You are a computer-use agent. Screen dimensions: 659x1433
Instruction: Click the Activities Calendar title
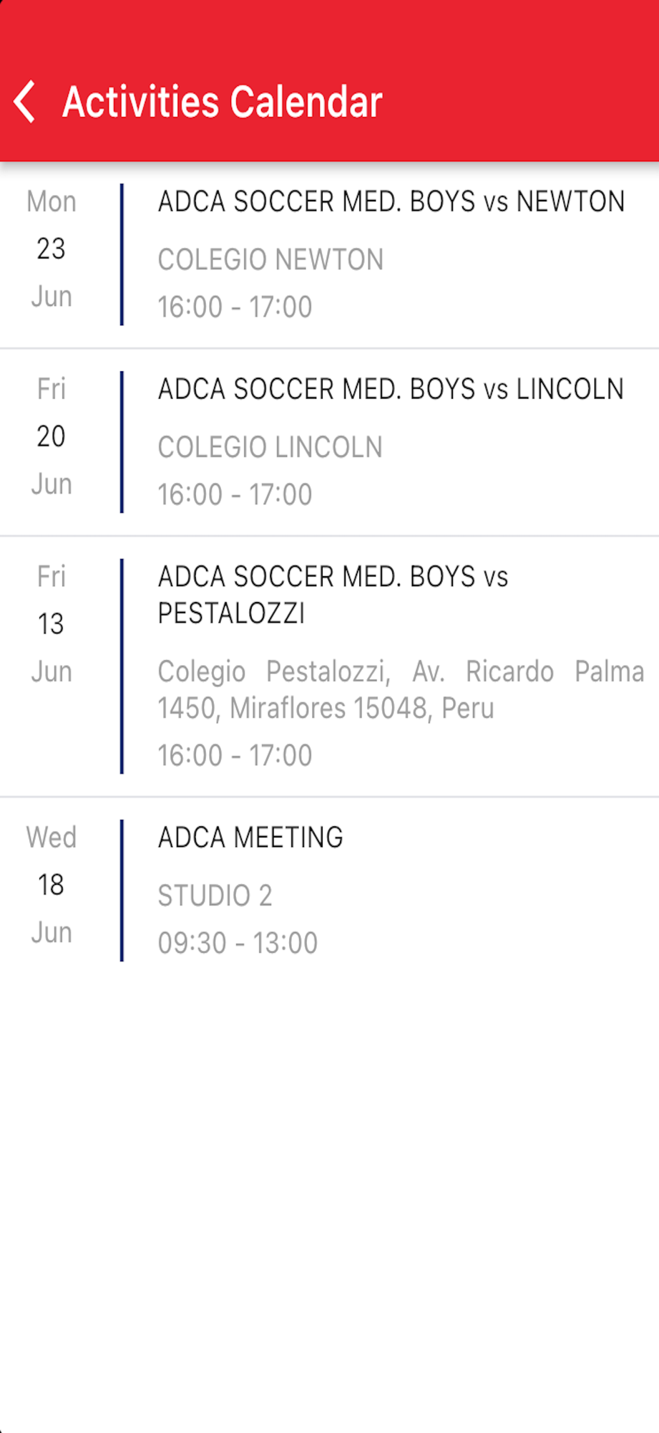[x=223, y=102]
